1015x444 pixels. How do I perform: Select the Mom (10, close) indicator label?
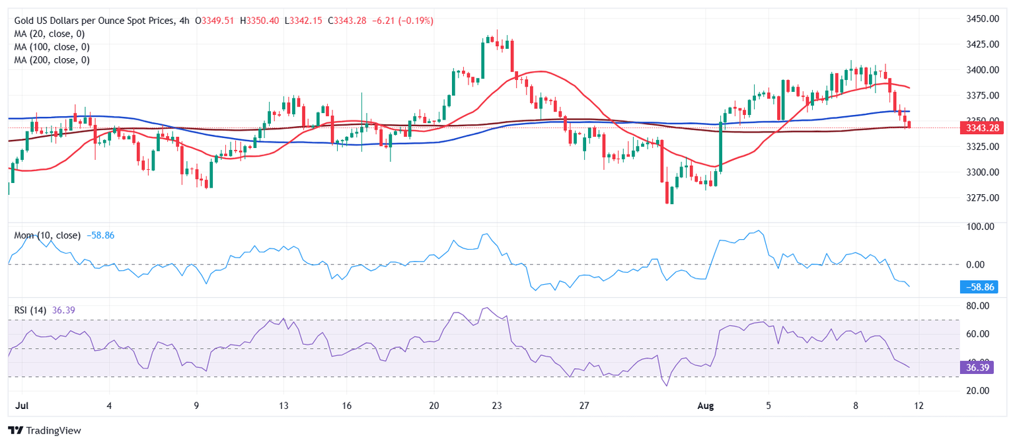pos(48,235)
